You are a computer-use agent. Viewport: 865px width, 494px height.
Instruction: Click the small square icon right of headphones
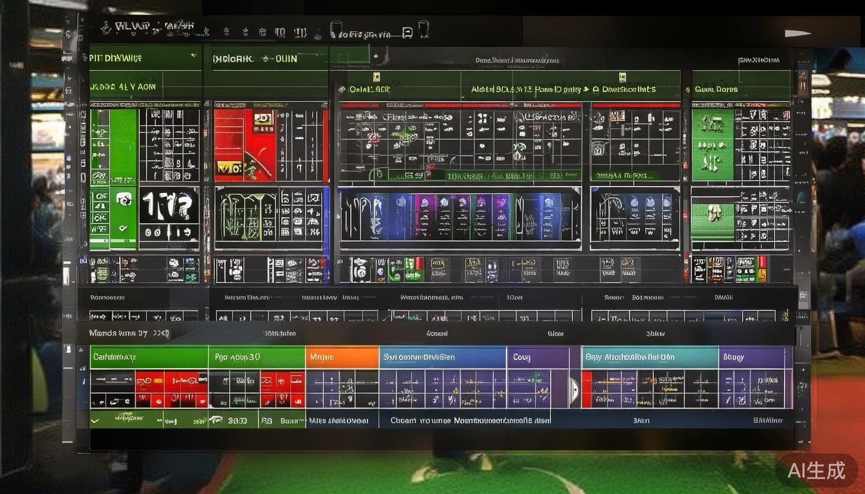(407, 32)
